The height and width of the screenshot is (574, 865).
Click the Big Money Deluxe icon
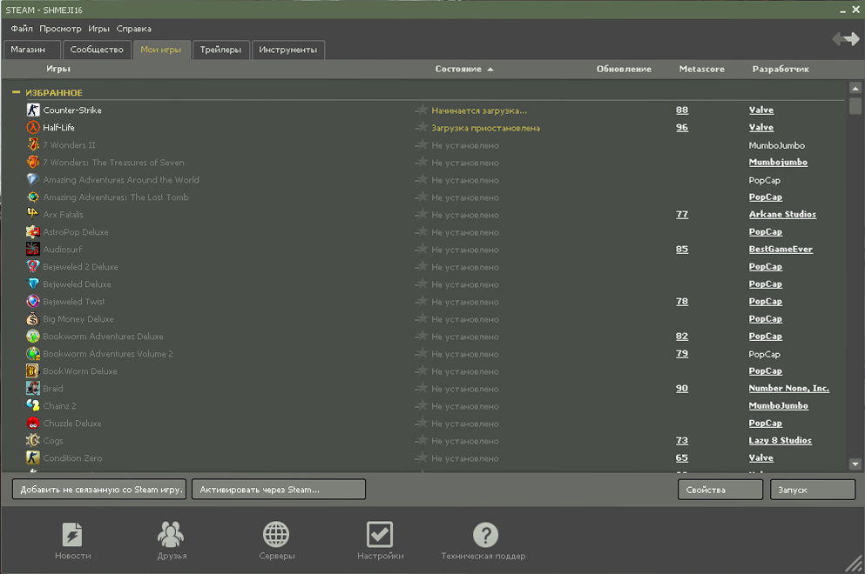pyautogui.click(x=33, y=319)
